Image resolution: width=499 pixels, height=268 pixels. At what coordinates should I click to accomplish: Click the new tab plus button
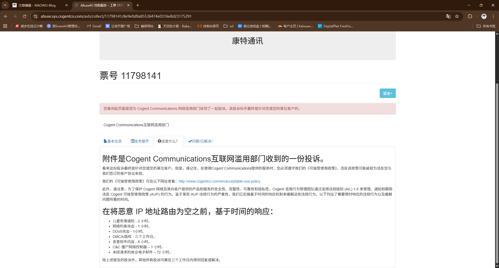click(x=138, y=5)
